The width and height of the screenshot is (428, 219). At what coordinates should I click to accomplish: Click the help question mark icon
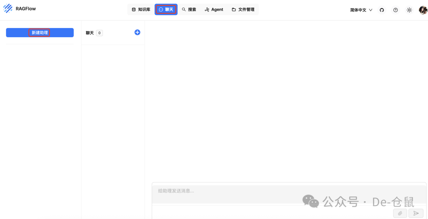tap(396, 10)
